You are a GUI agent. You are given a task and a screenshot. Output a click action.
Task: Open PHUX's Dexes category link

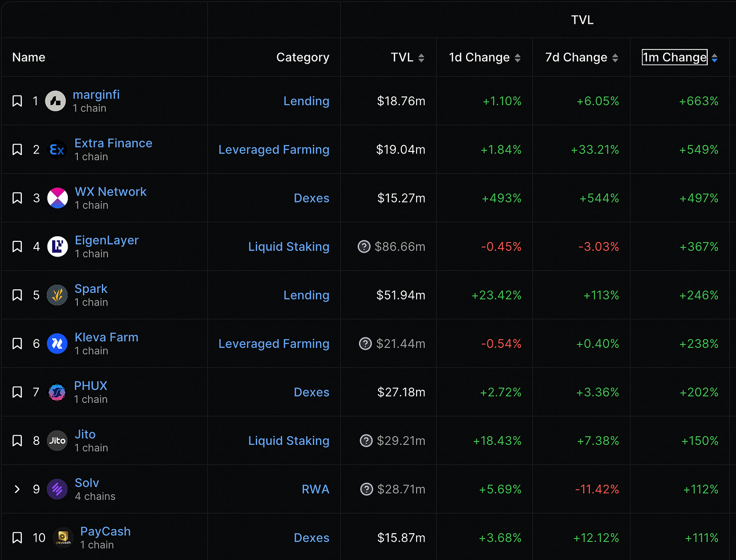(311, 392)
